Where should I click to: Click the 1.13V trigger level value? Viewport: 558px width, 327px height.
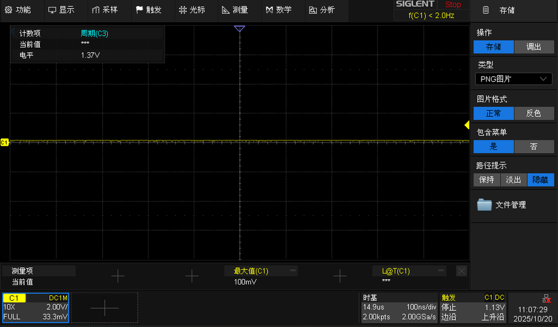495,307
